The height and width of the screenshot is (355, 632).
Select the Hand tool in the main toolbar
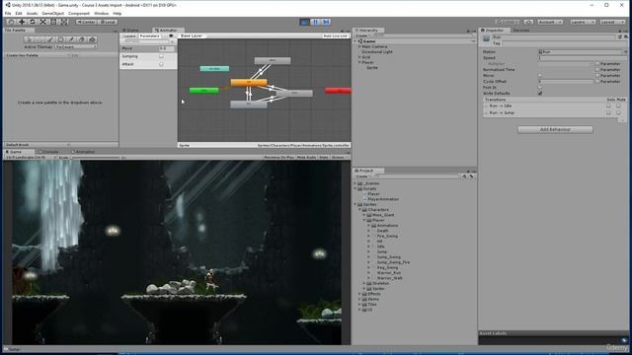point(11,22)
